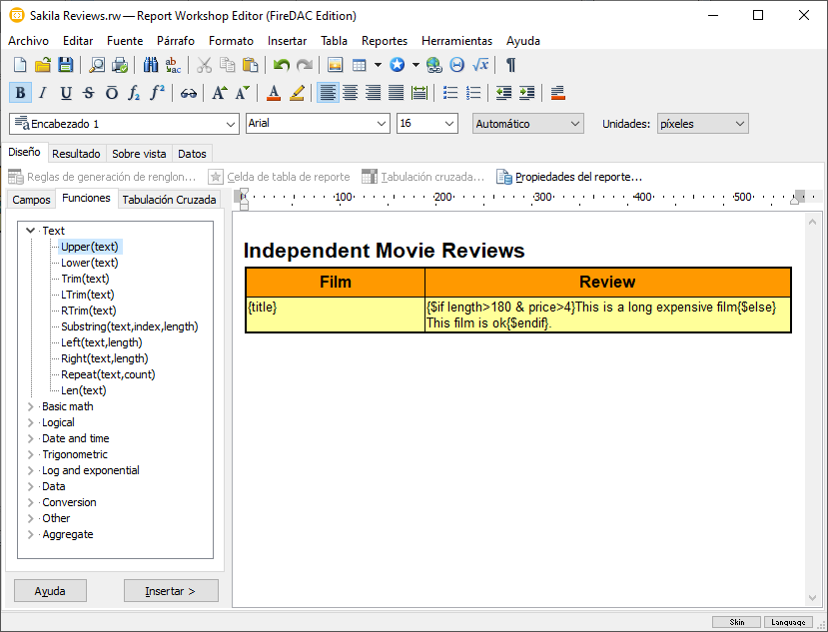
Task: Show paragraph marks with the pilcrow icon
Action: [510, 65]
